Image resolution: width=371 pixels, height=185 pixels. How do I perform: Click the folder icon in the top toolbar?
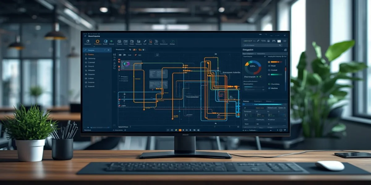[139, 42]
